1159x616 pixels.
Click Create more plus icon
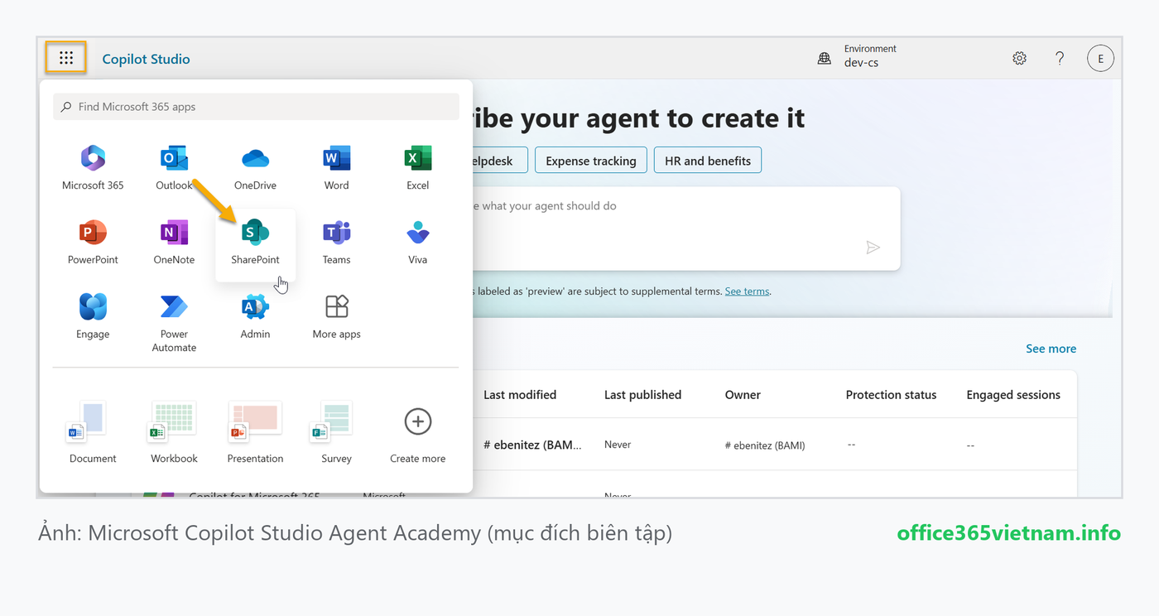[417, 422]
